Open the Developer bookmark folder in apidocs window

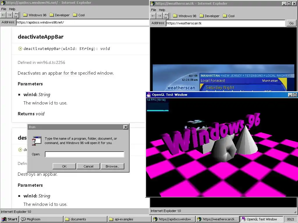(x=59, y=15)
